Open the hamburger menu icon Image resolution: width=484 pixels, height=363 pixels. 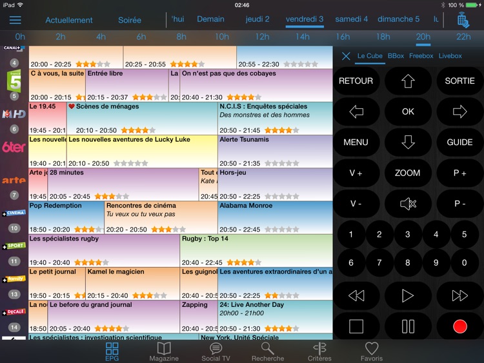pos(15,21)
